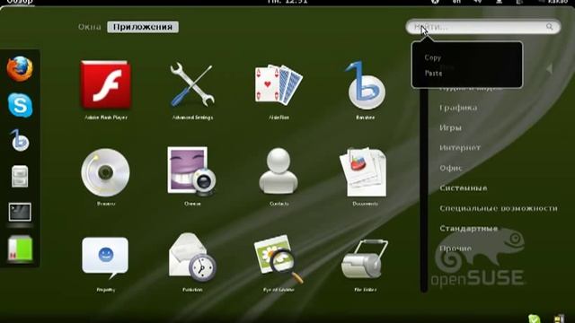
Task: Open Banshee in the applications grid
Action: 366,85
